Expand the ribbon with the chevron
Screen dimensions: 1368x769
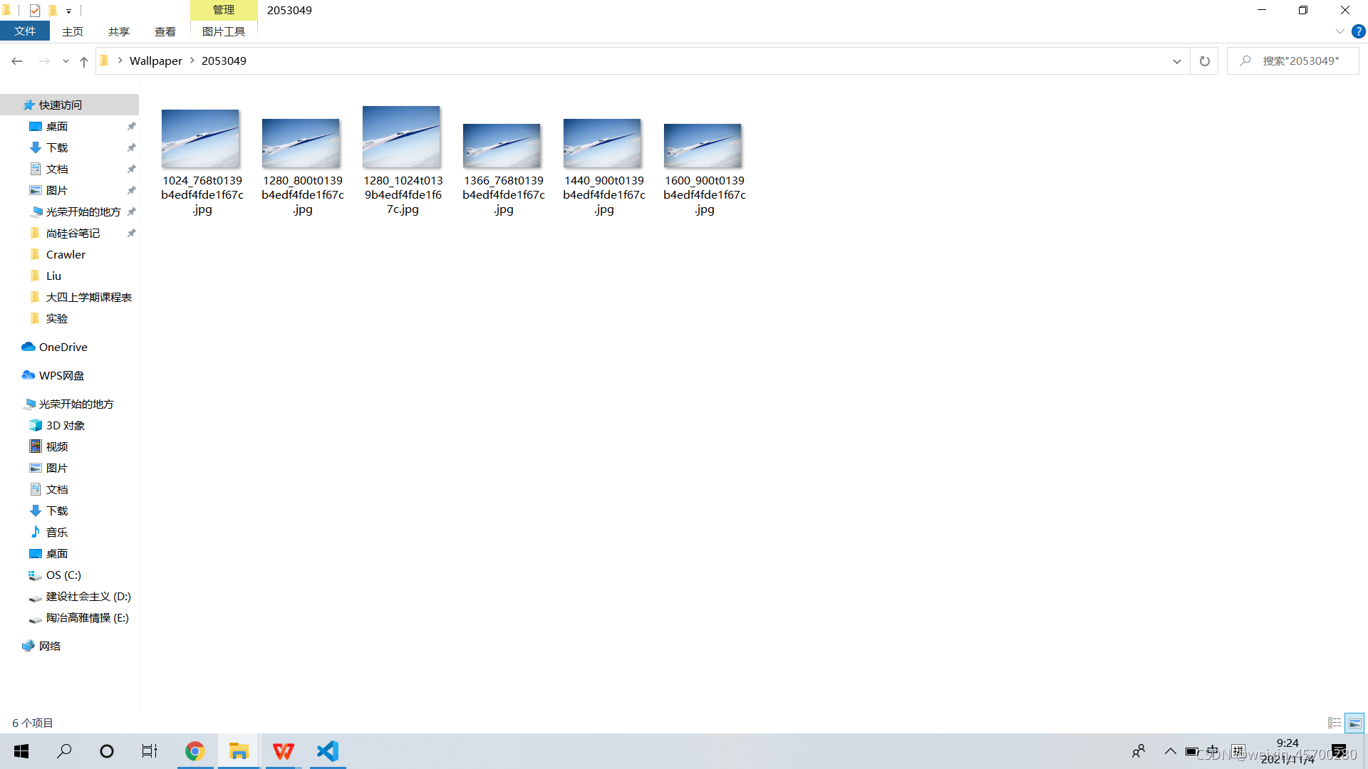(x=1339, y=31)
